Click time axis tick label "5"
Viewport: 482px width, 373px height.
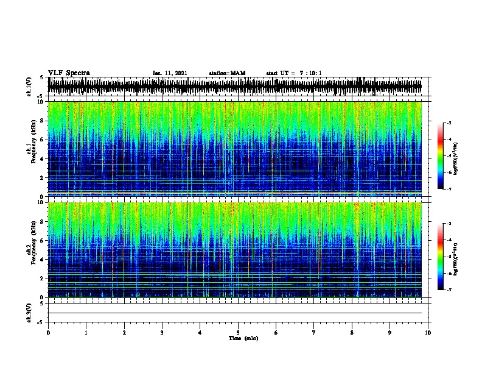tap(238, 333)
